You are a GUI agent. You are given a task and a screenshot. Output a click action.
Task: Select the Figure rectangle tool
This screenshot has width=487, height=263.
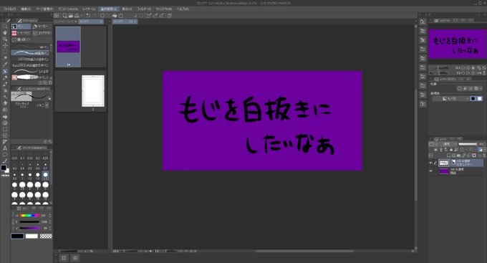point(5,129)
